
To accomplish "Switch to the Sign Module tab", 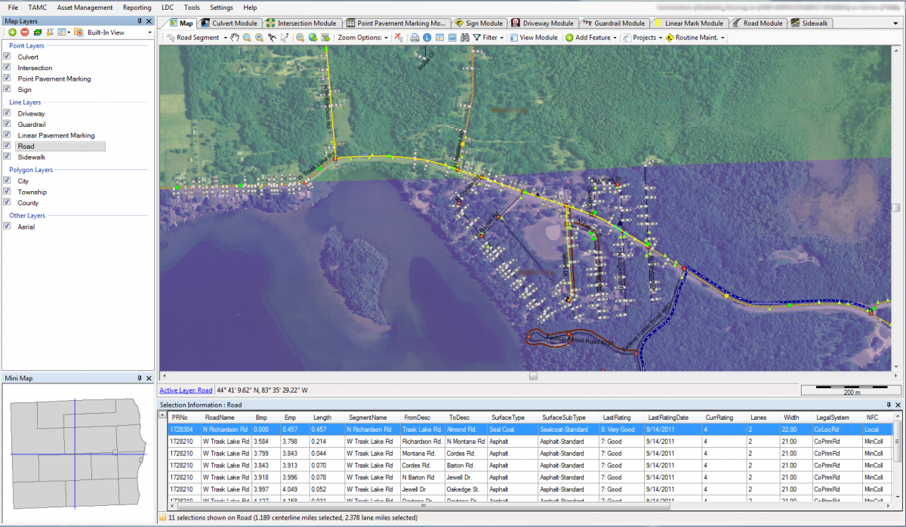I will 479,23.
